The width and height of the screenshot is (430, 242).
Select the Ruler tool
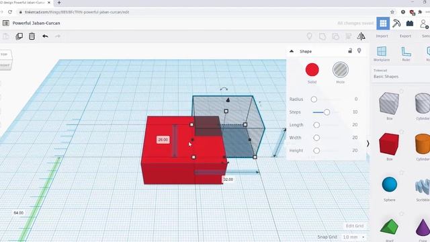[x=406, y=54]
